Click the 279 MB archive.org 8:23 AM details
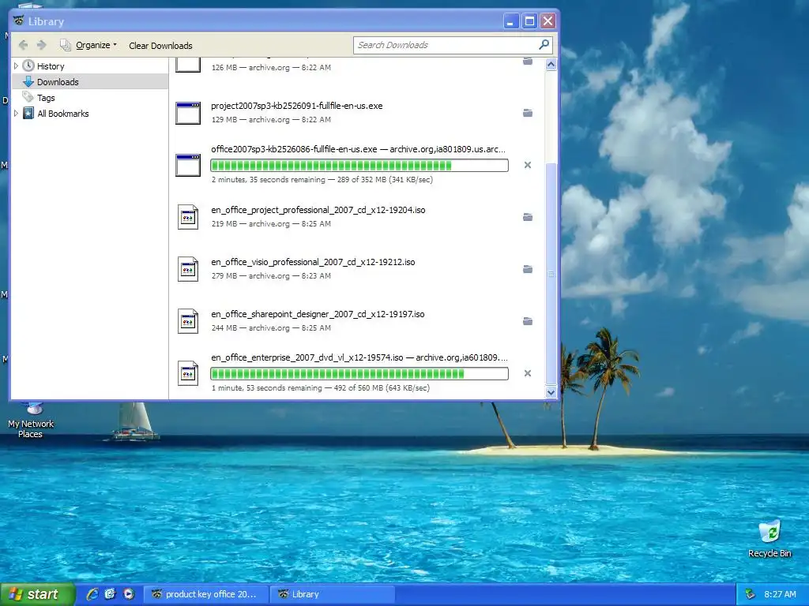 pos(271,275)
